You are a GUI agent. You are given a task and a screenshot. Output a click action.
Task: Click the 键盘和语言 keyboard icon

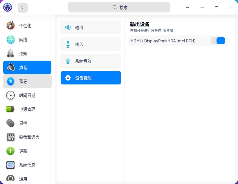[10, 137]
